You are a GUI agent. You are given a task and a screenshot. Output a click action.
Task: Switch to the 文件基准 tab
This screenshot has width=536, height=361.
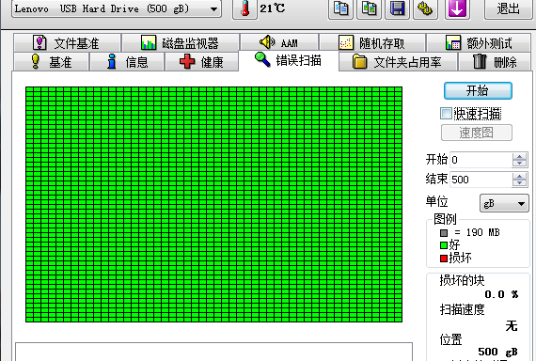pos(67,43)
